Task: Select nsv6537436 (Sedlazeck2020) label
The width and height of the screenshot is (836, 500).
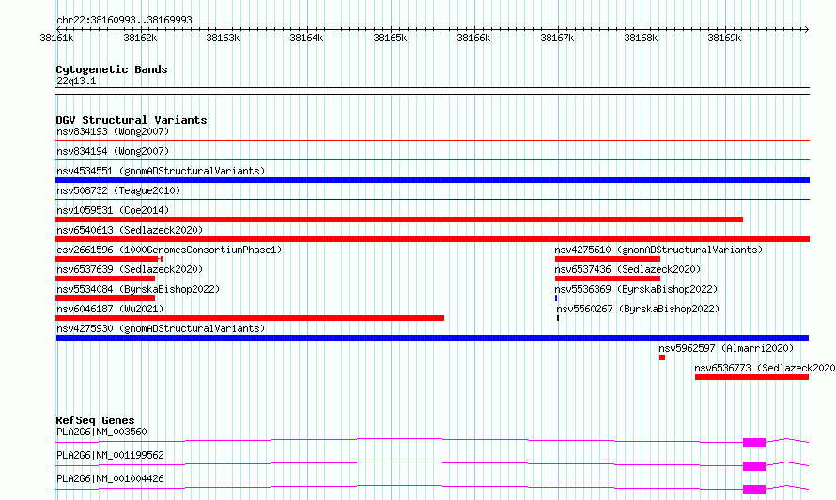Action: tap(627, 269)
